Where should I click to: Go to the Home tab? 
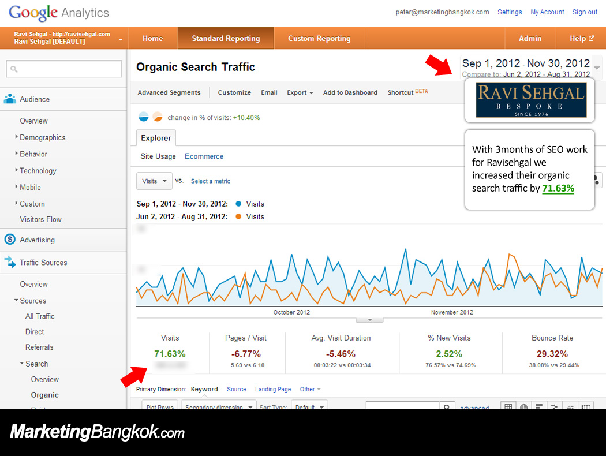pyautogui.click(x=153, y=38)
